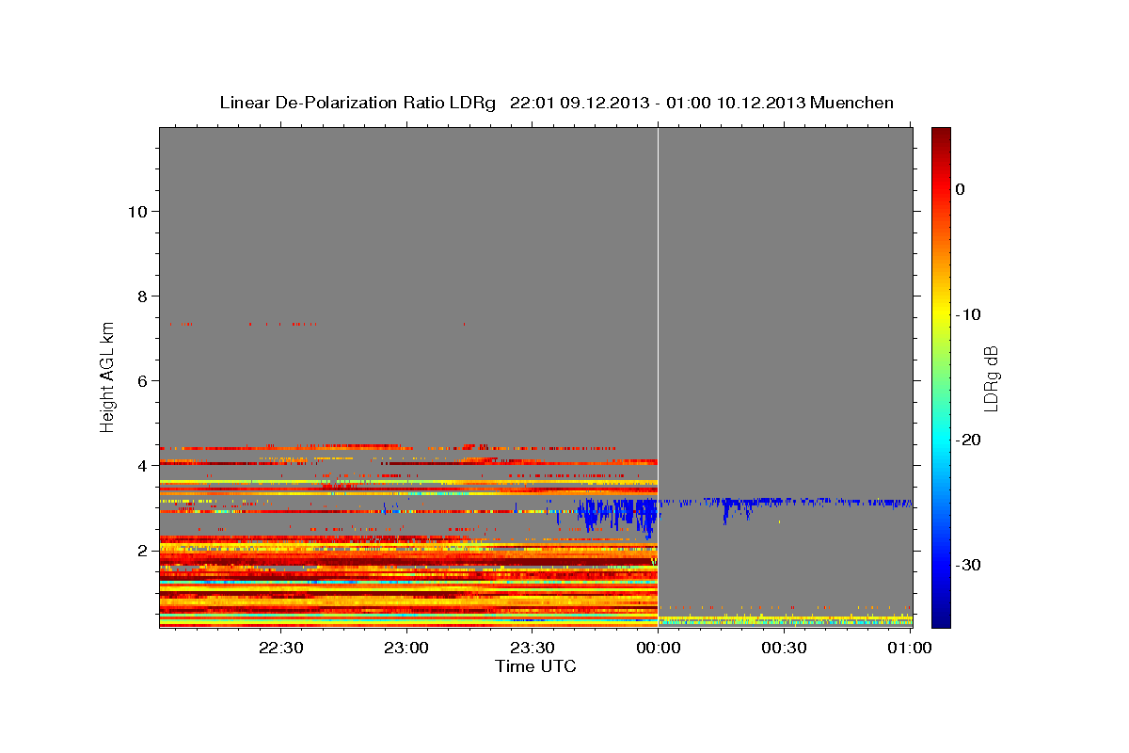Click 'Muenchen' in the plot title
Screen dimensions: 1129x753
(x=852, y=103)
